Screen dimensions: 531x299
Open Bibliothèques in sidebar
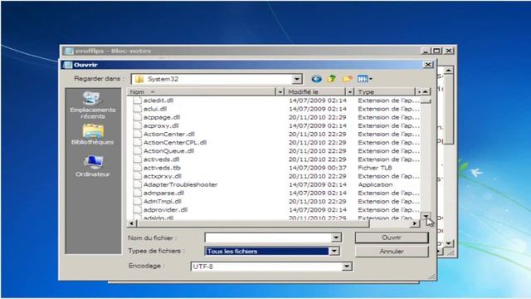(92, 135)
